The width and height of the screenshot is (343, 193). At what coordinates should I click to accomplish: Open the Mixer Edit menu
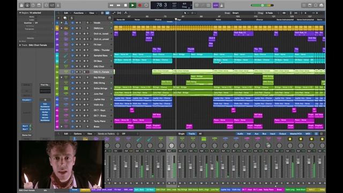click(x=66, y=133)
